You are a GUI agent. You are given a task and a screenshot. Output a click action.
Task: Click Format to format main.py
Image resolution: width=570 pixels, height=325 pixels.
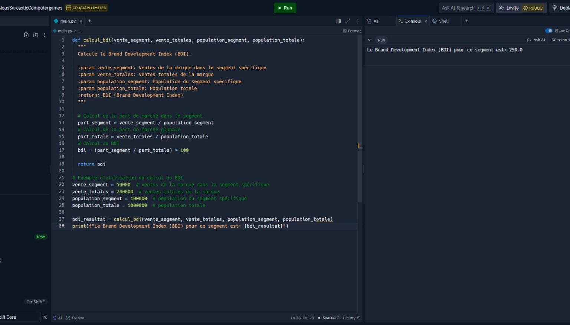click(x=351, y=31)
